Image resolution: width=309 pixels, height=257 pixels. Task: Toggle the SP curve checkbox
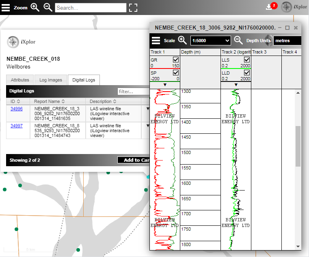pyautogui.click(x=175, y=73)
